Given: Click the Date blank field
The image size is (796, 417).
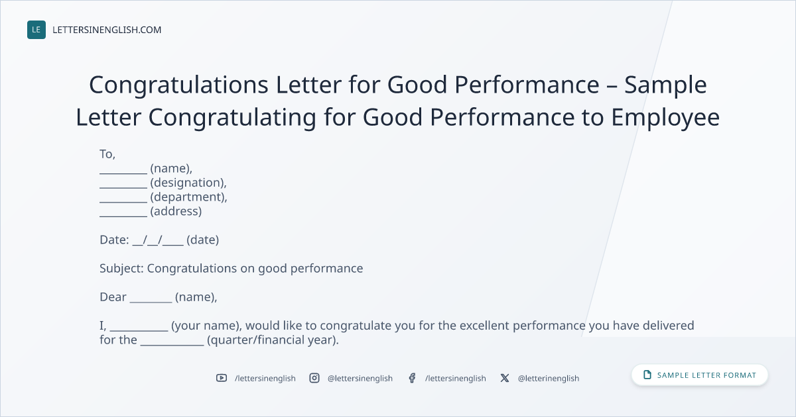Looking at the screenshot, I should (158, 240).
